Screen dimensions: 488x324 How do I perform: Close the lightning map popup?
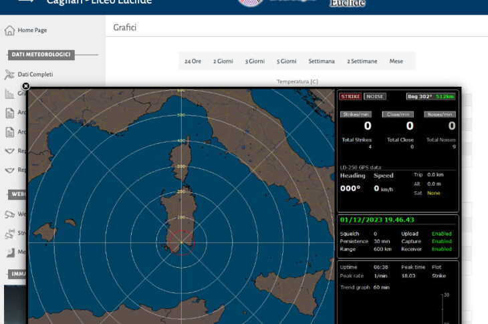coord(26,86)
